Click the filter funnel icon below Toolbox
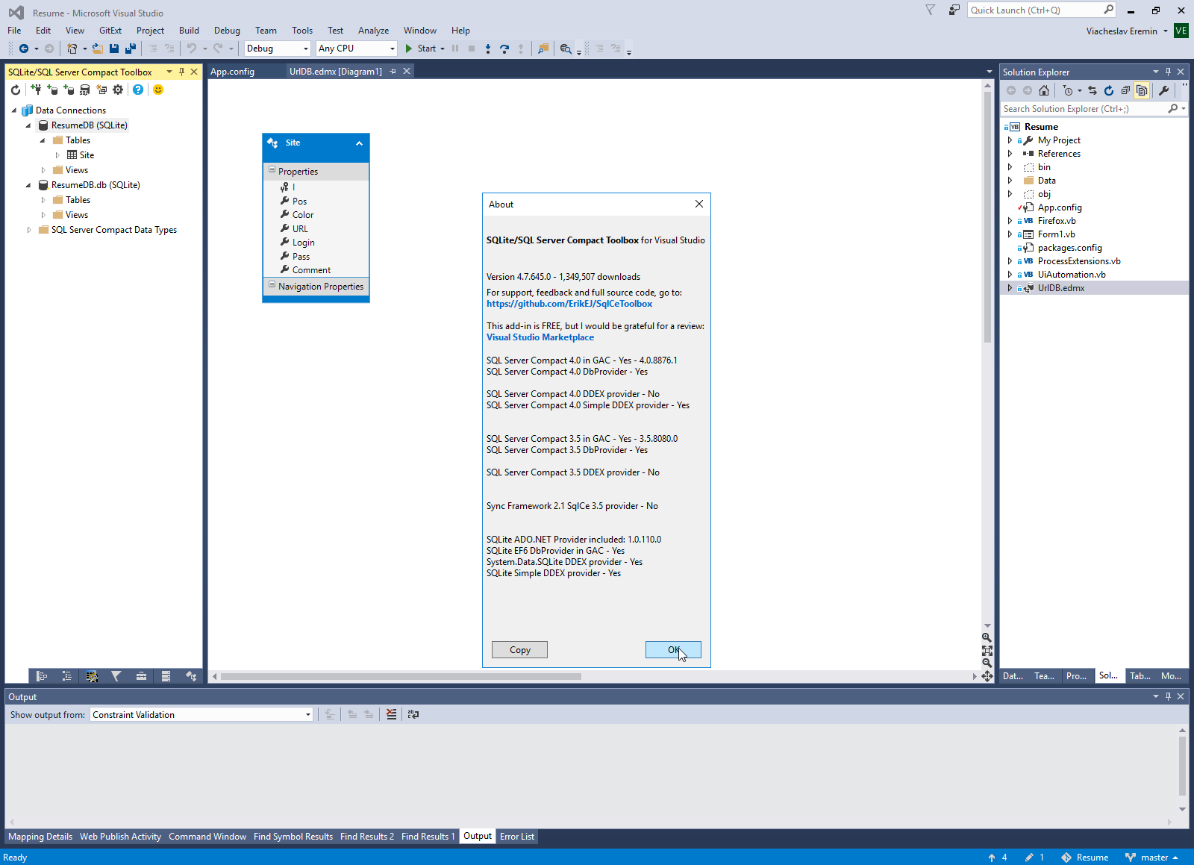This screenshot has height=865, width=1194. click(x=116, y=676)
